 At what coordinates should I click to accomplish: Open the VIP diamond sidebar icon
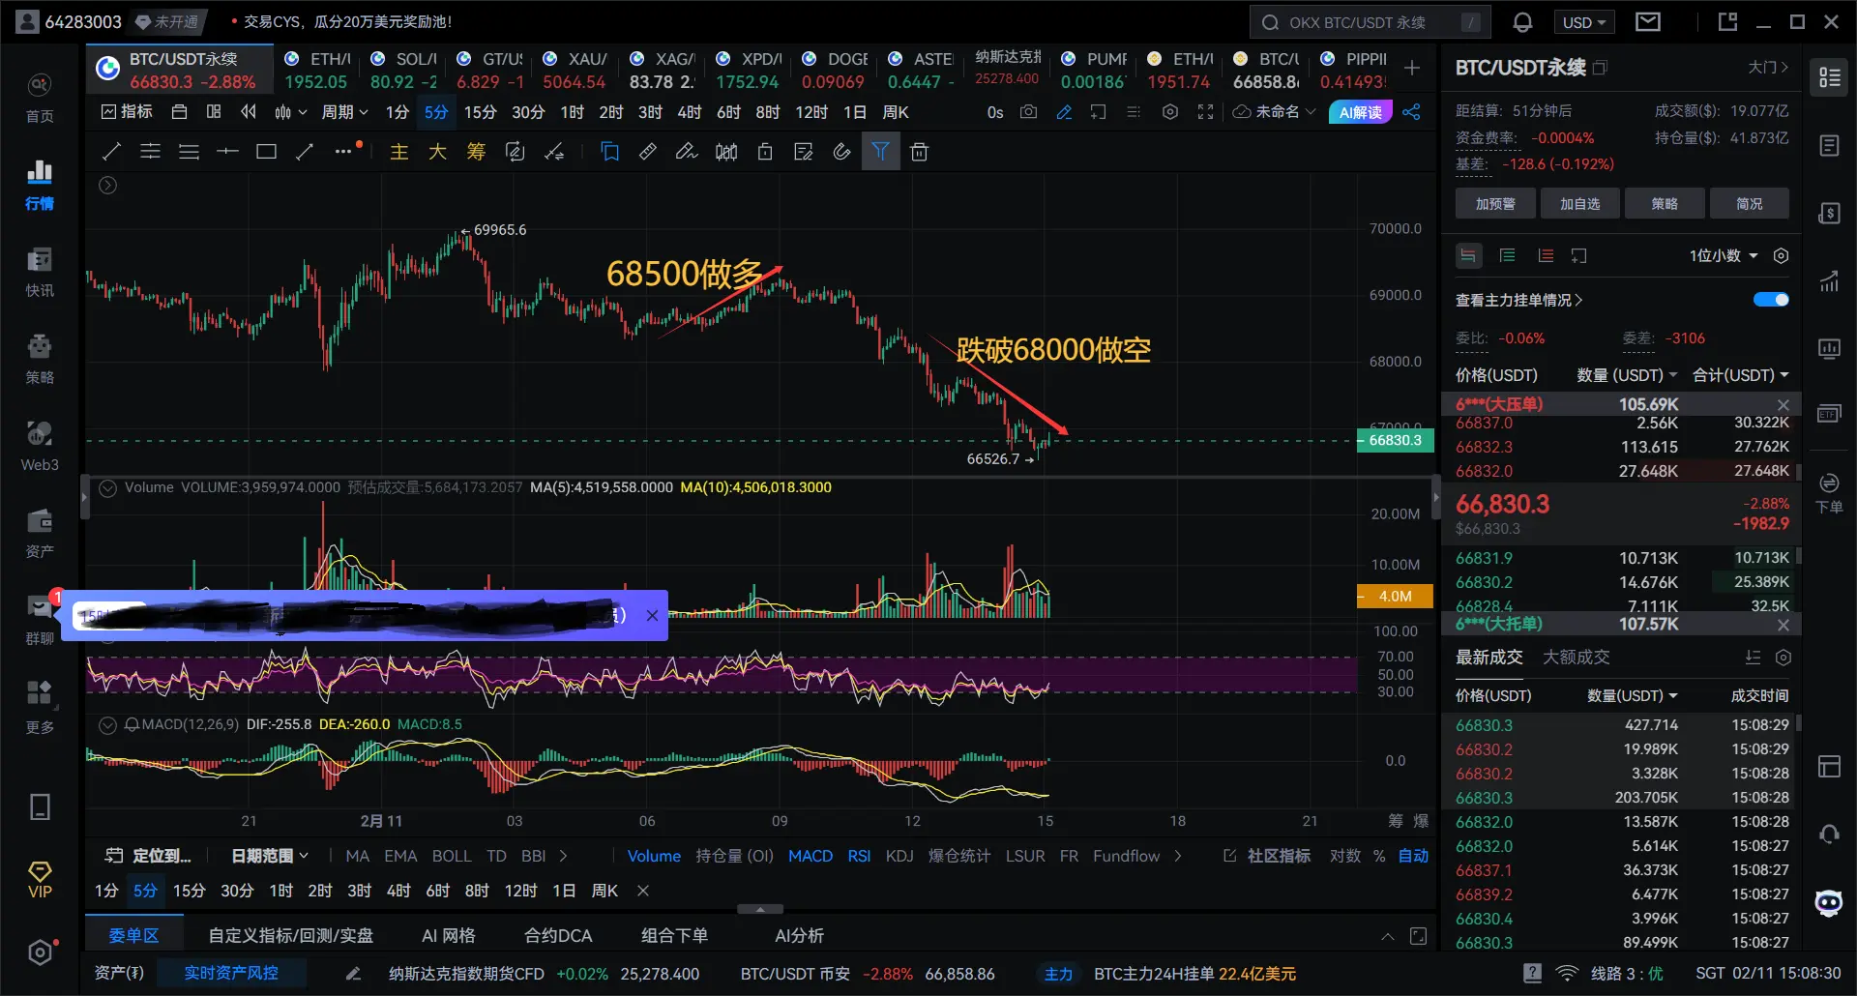click(x=40, y=880)
